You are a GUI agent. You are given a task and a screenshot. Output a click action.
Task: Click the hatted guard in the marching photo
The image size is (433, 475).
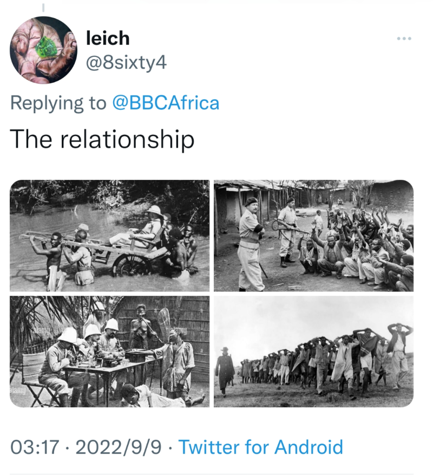click(x=224, y=368)
